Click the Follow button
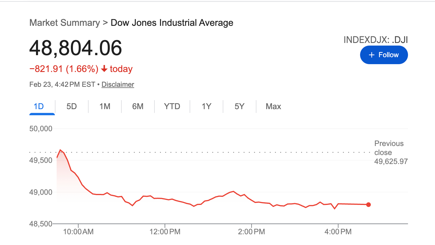 tap(384, 55)
